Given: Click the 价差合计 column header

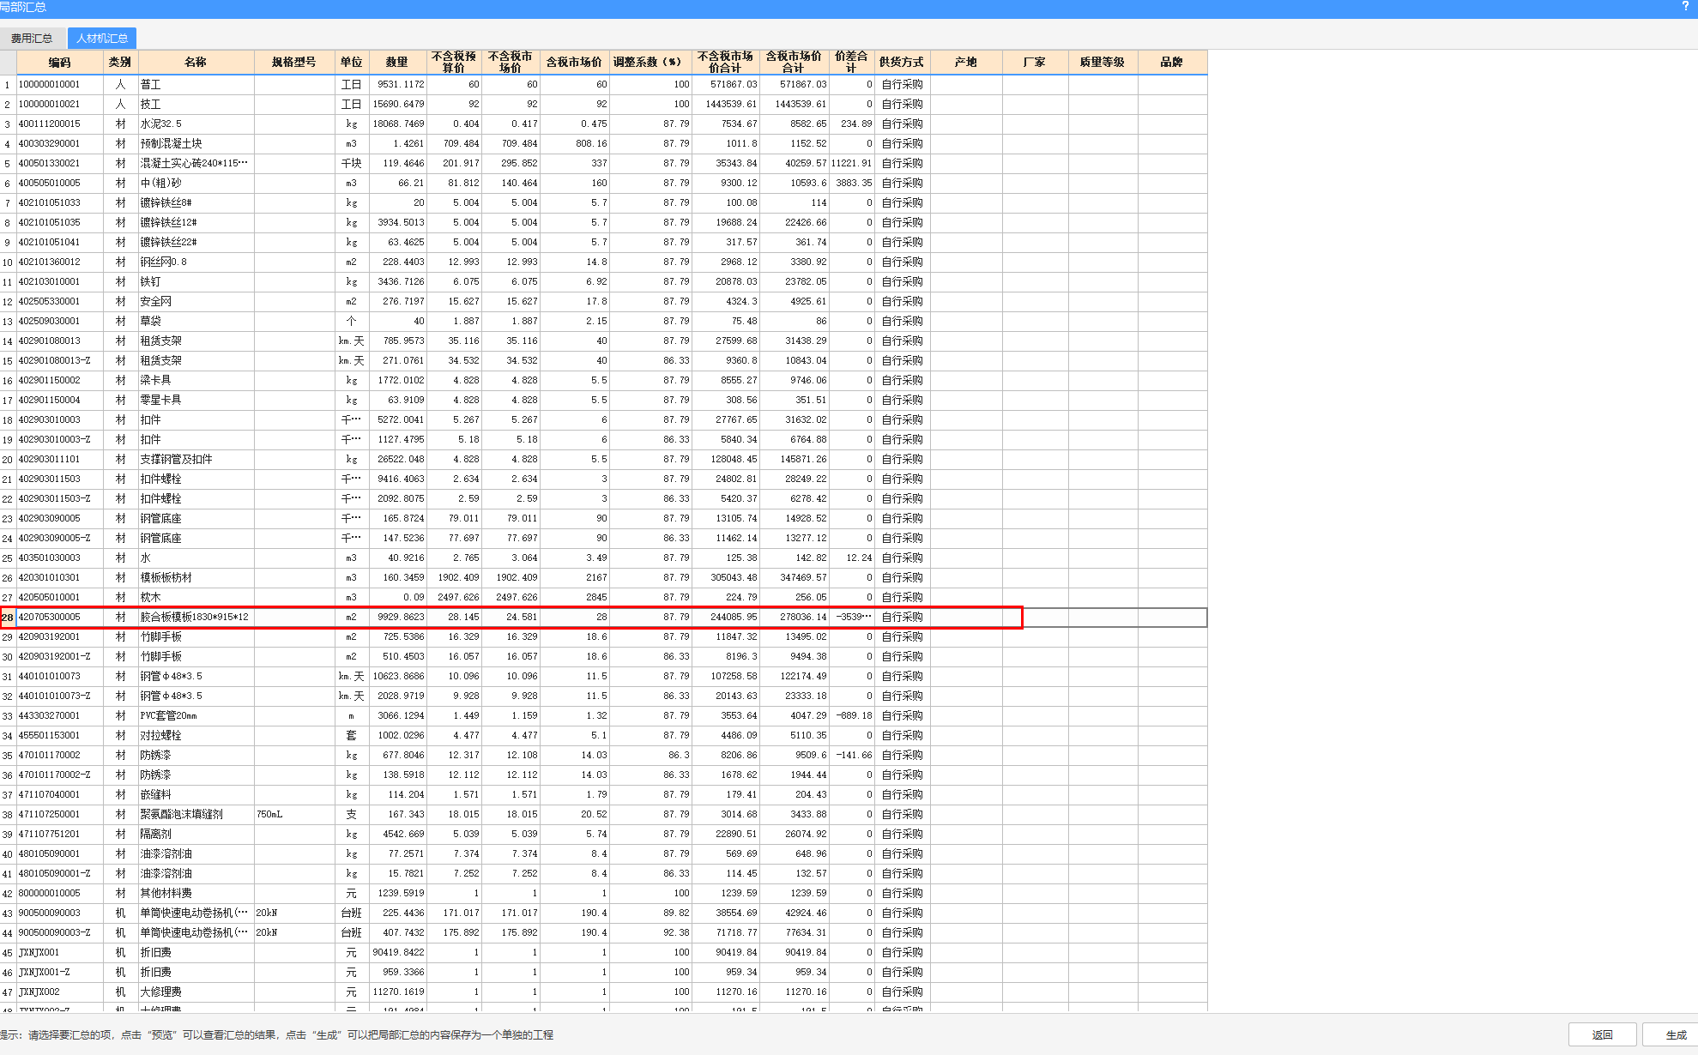Looking at the screenshot, I should pyautogui.click(x=851, y=63).
